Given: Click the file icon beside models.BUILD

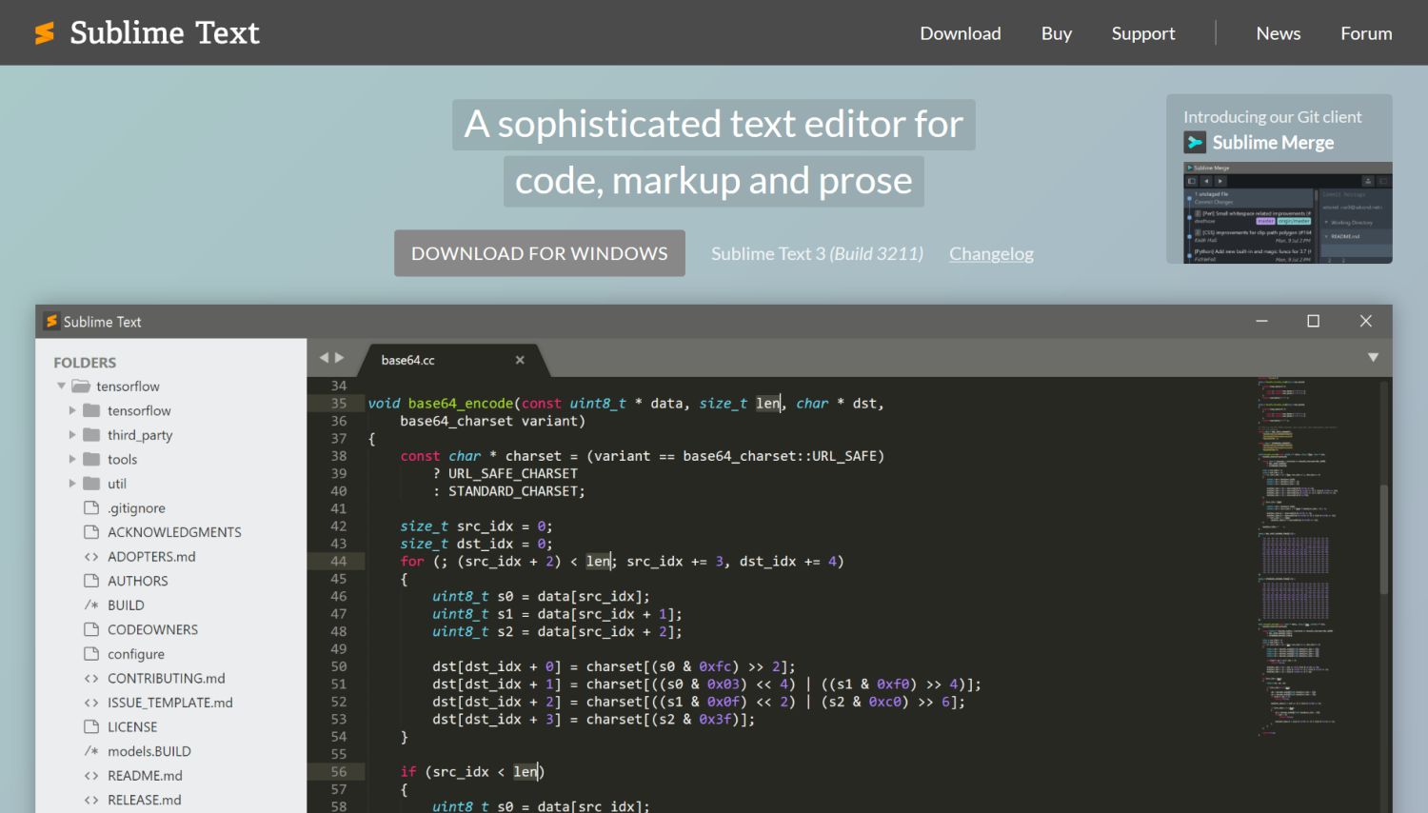Looking at the screenshot, I should pyautogui.click(x=89, y=751).
